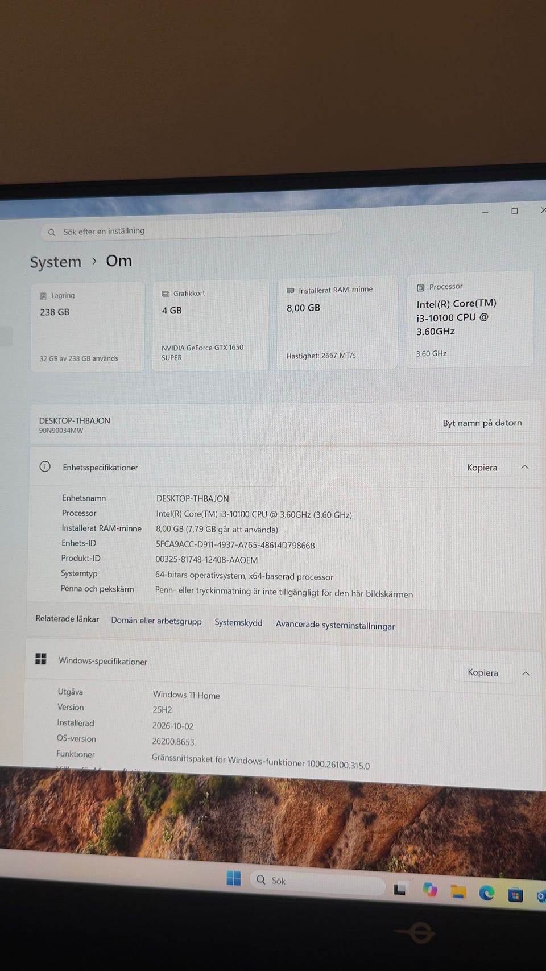
Task: Click the OS-version value 26200.8653
Action: click(173, 741)
